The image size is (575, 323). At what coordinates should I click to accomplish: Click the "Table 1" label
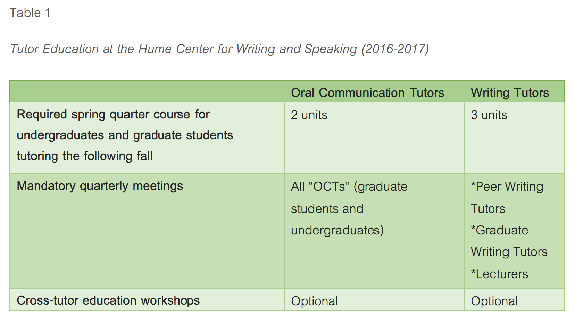click(30, 13)
